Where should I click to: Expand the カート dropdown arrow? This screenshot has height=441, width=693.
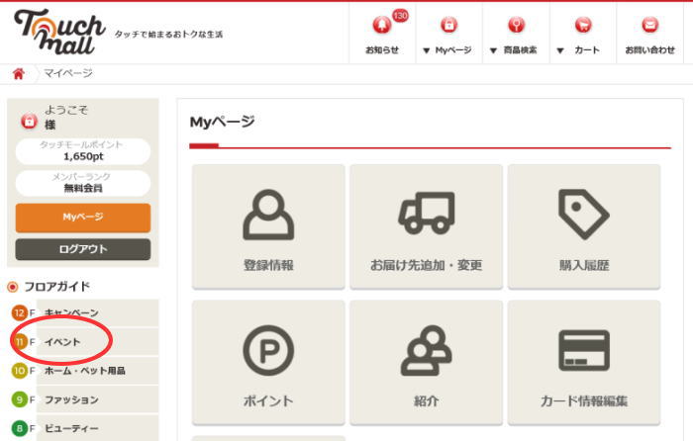pos(560,50)
